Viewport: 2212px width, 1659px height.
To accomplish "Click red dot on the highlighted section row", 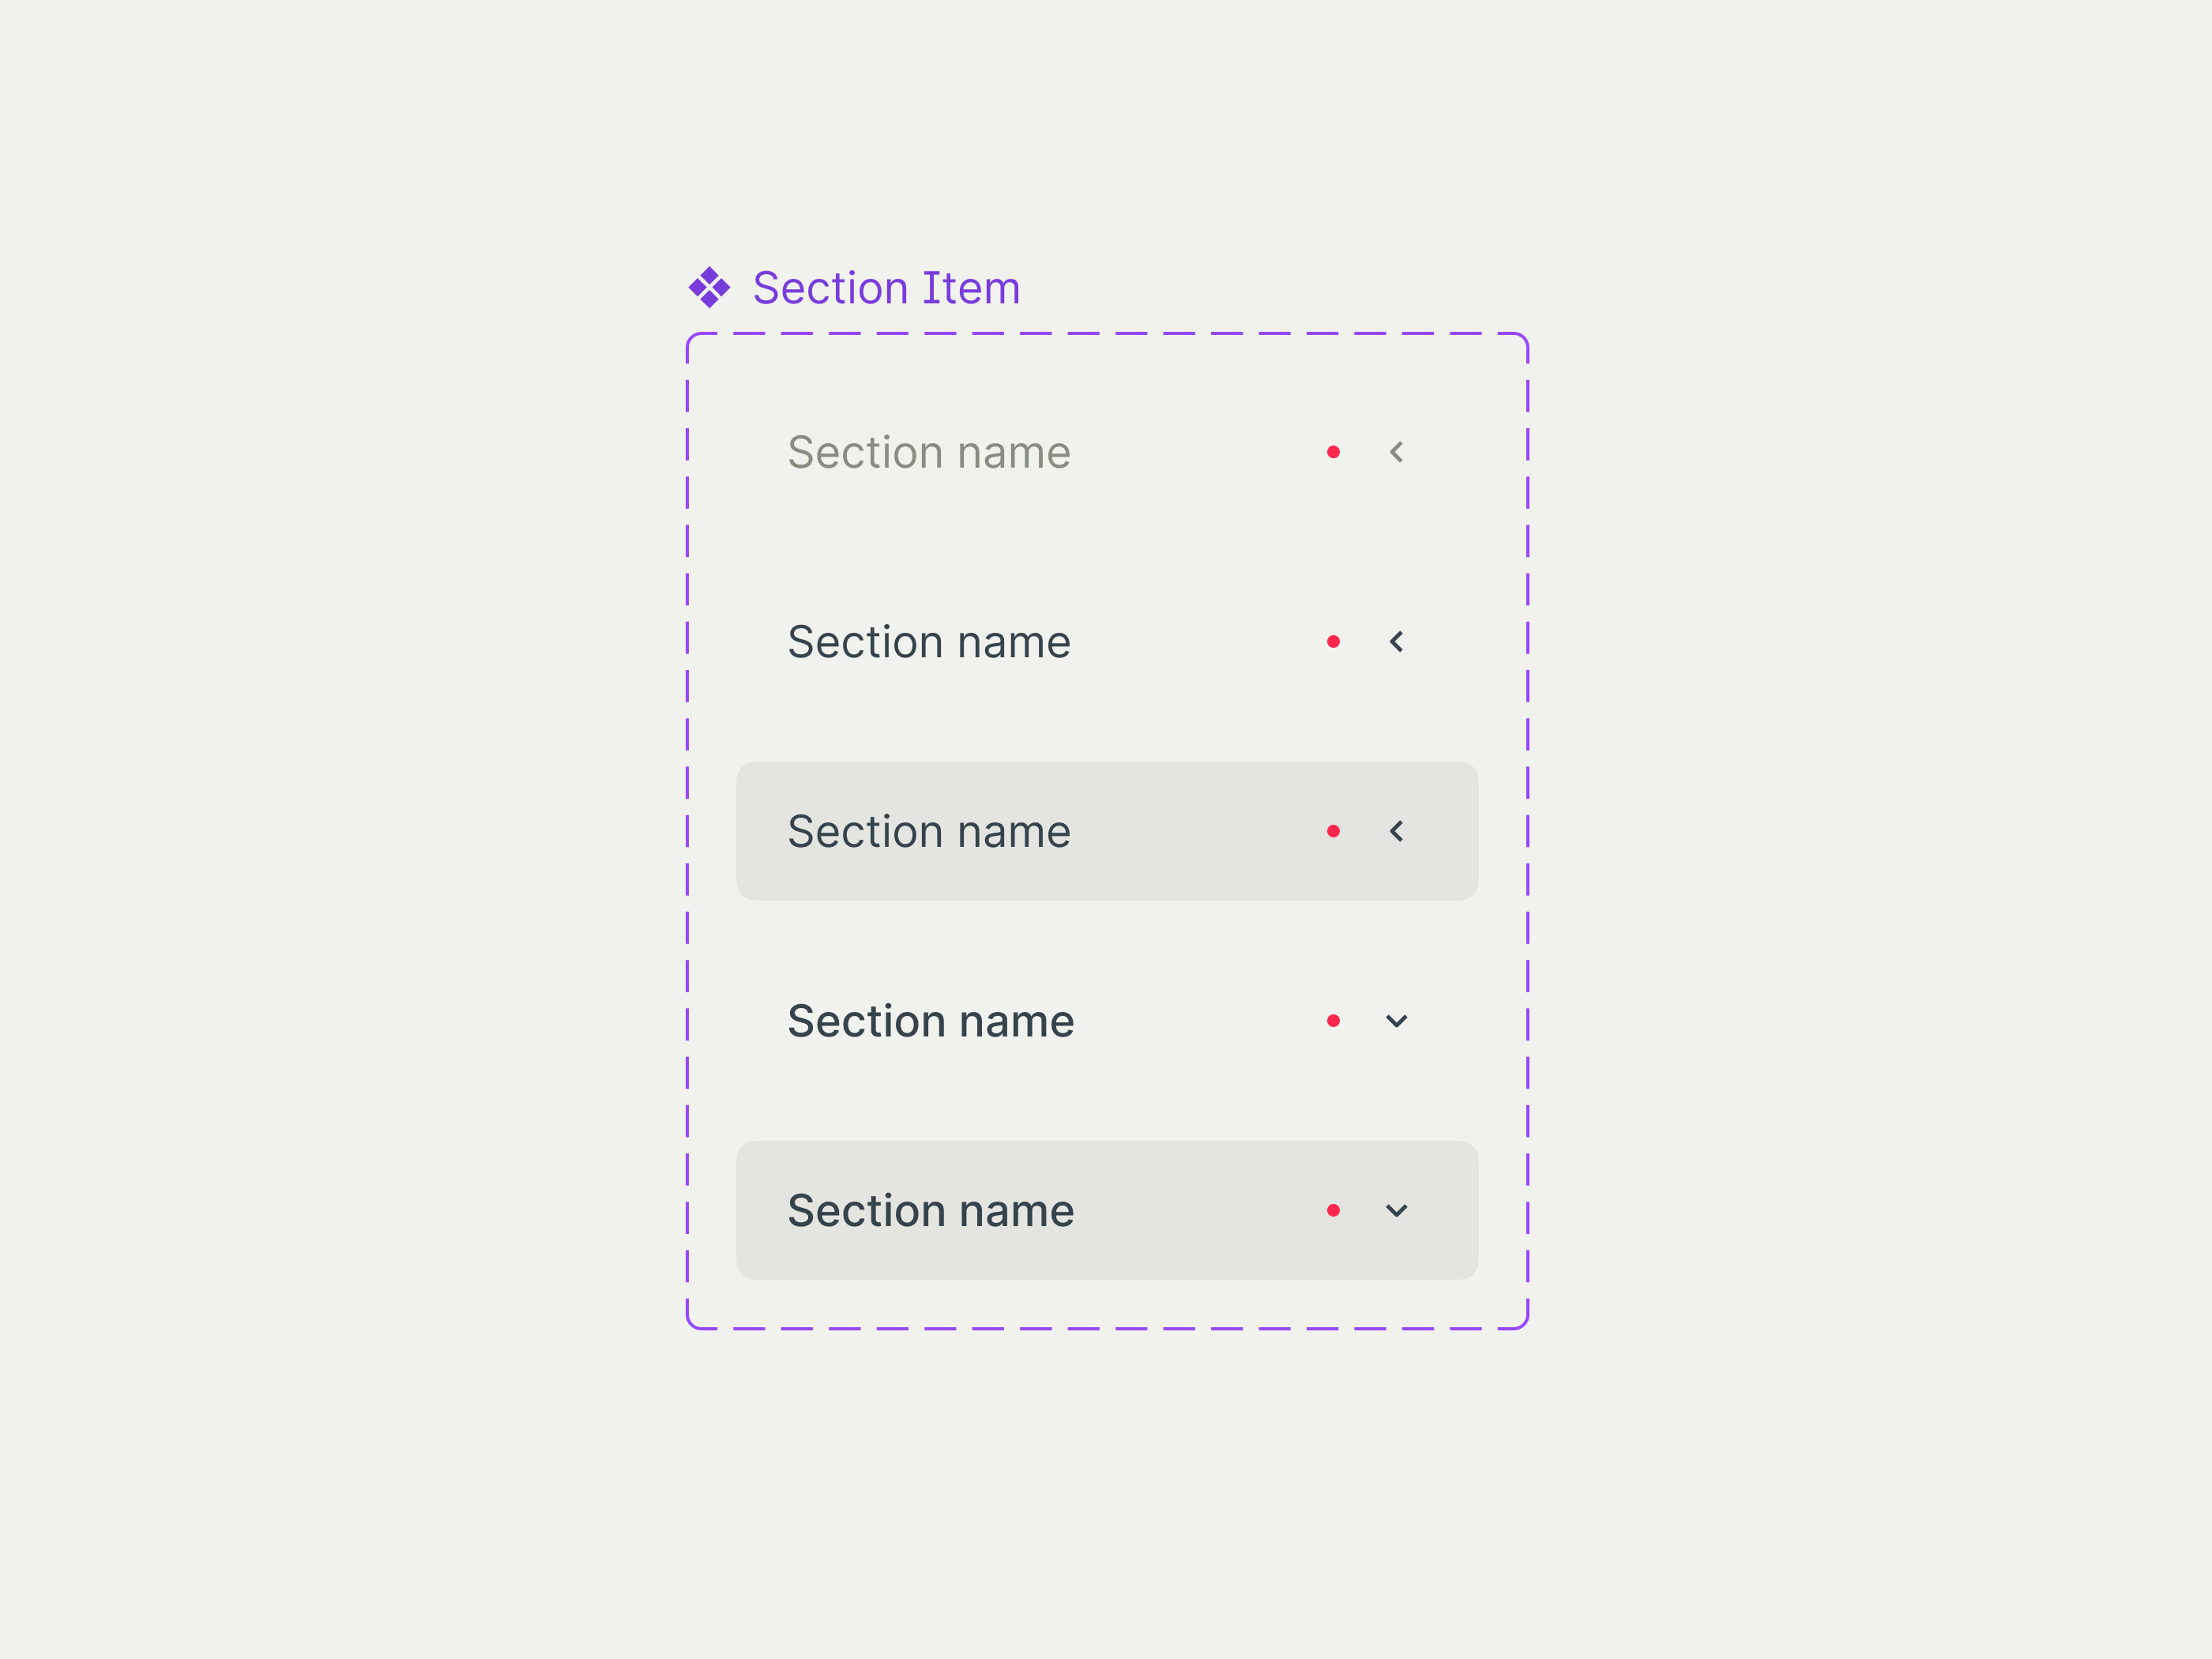I will [x=1333, y=830].
